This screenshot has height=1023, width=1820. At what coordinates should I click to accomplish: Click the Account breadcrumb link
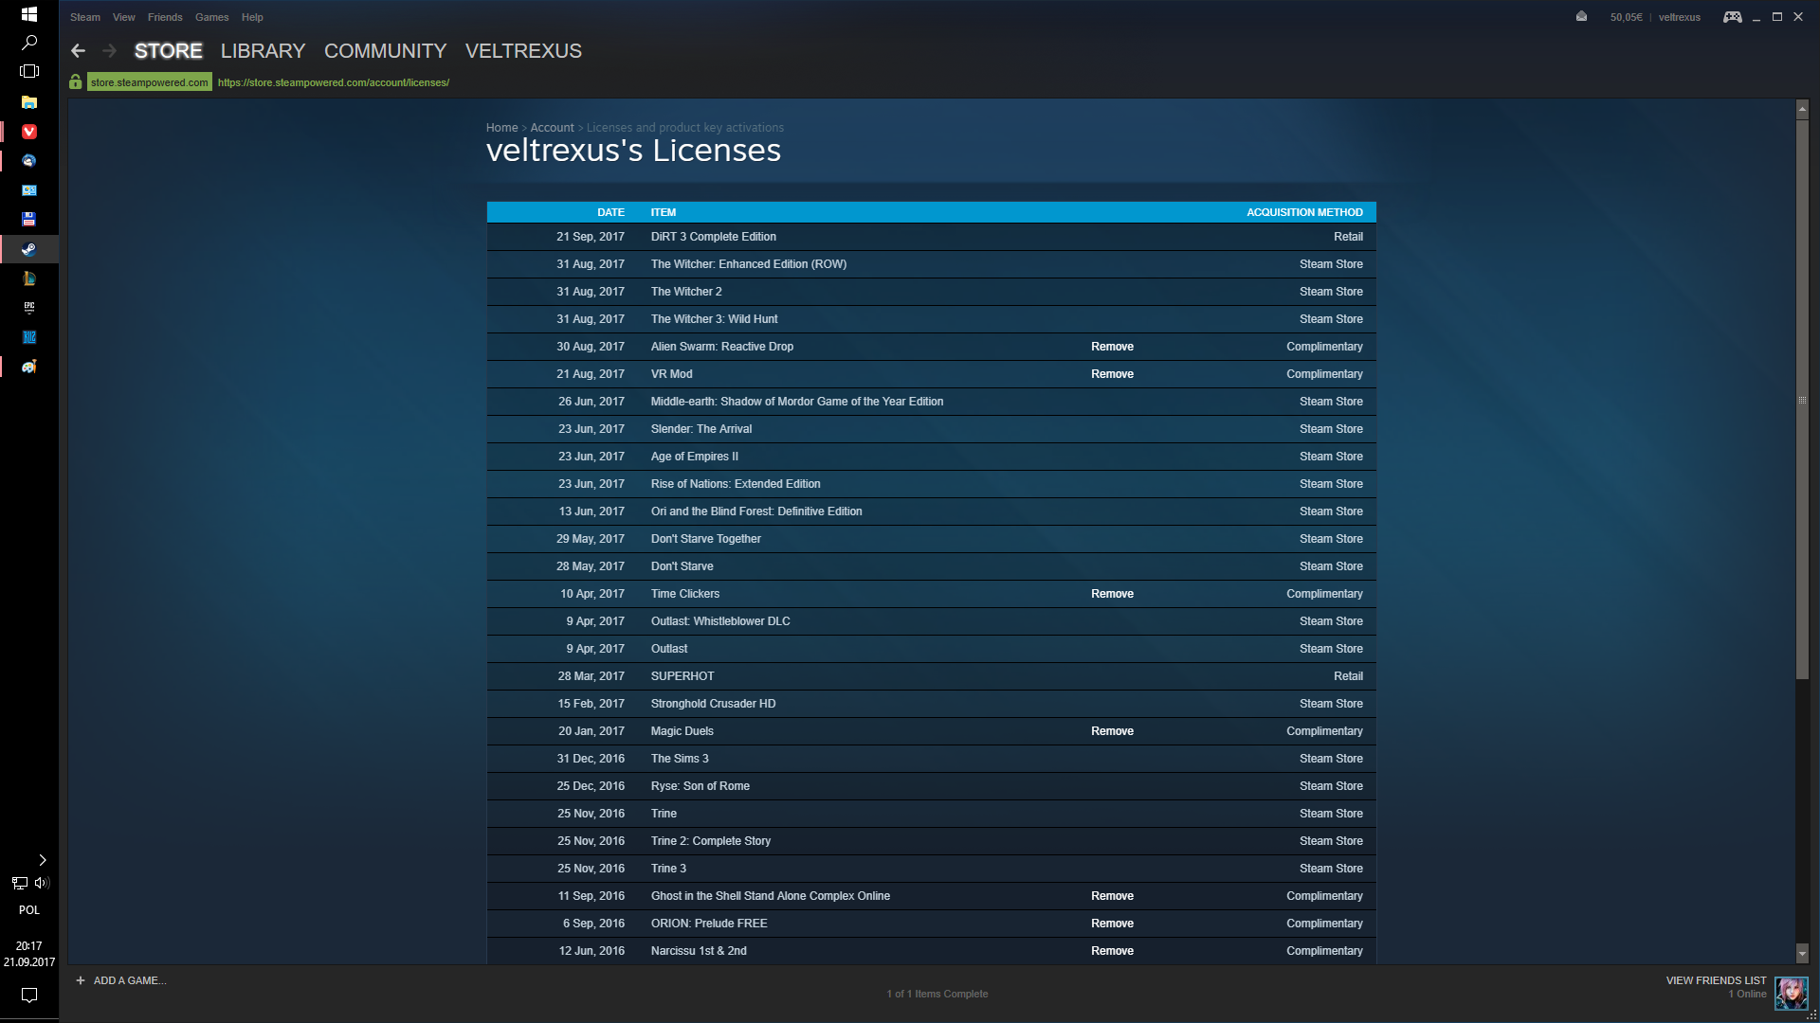tap(552, 128)
